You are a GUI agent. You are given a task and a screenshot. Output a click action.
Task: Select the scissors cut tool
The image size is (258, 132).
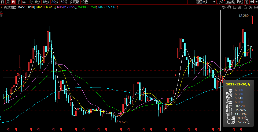(x=240, y=7)
